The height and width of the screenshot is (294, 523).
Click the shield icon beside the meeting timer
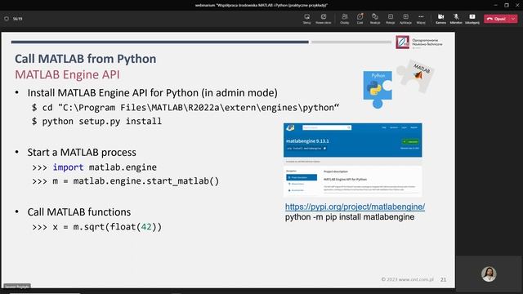[x=7, y=19]
